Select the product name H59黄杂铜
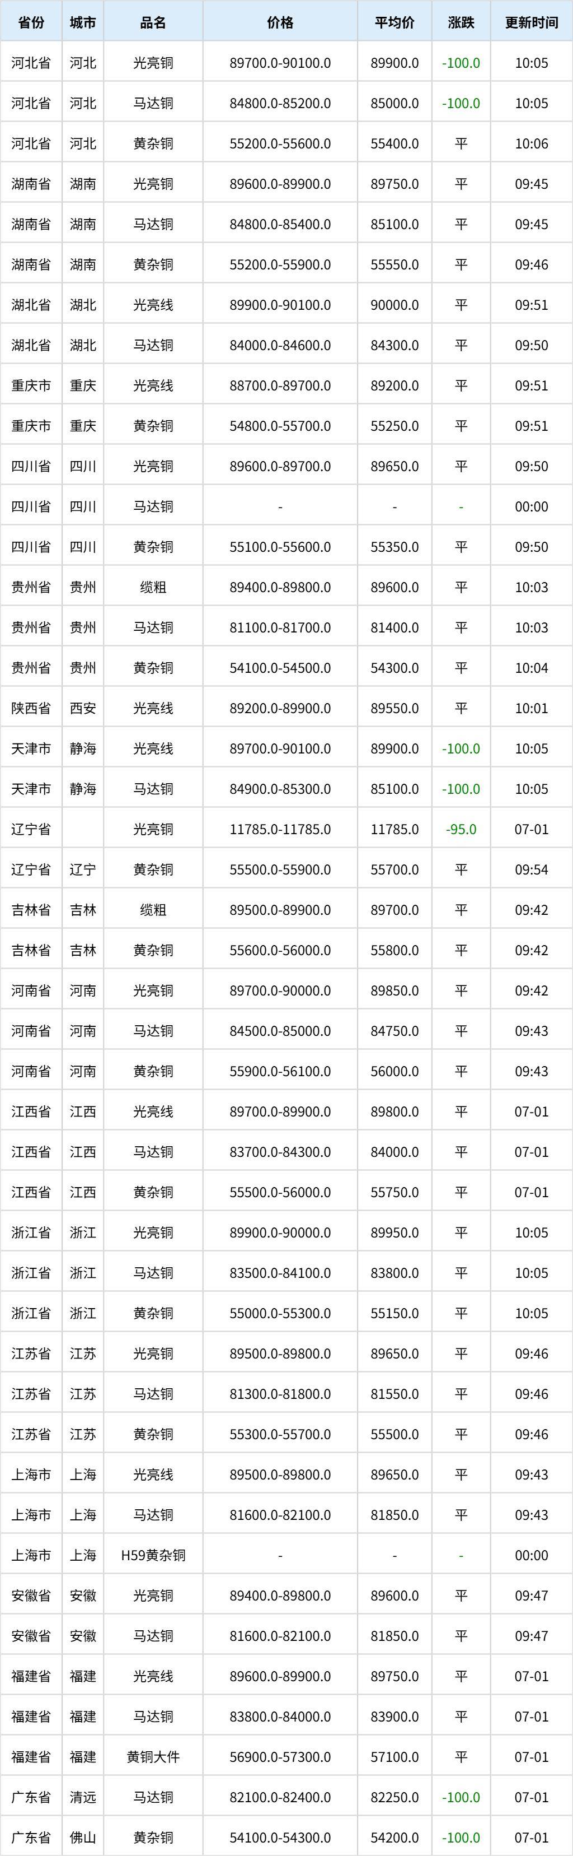The height and width of the screenshot is (1856, 573). (153, 1556)
